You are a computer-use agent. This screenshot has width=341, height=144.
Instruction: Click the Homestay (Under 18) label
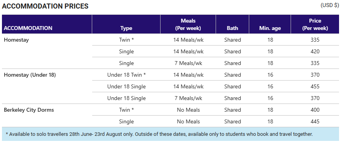coord(30,75)
